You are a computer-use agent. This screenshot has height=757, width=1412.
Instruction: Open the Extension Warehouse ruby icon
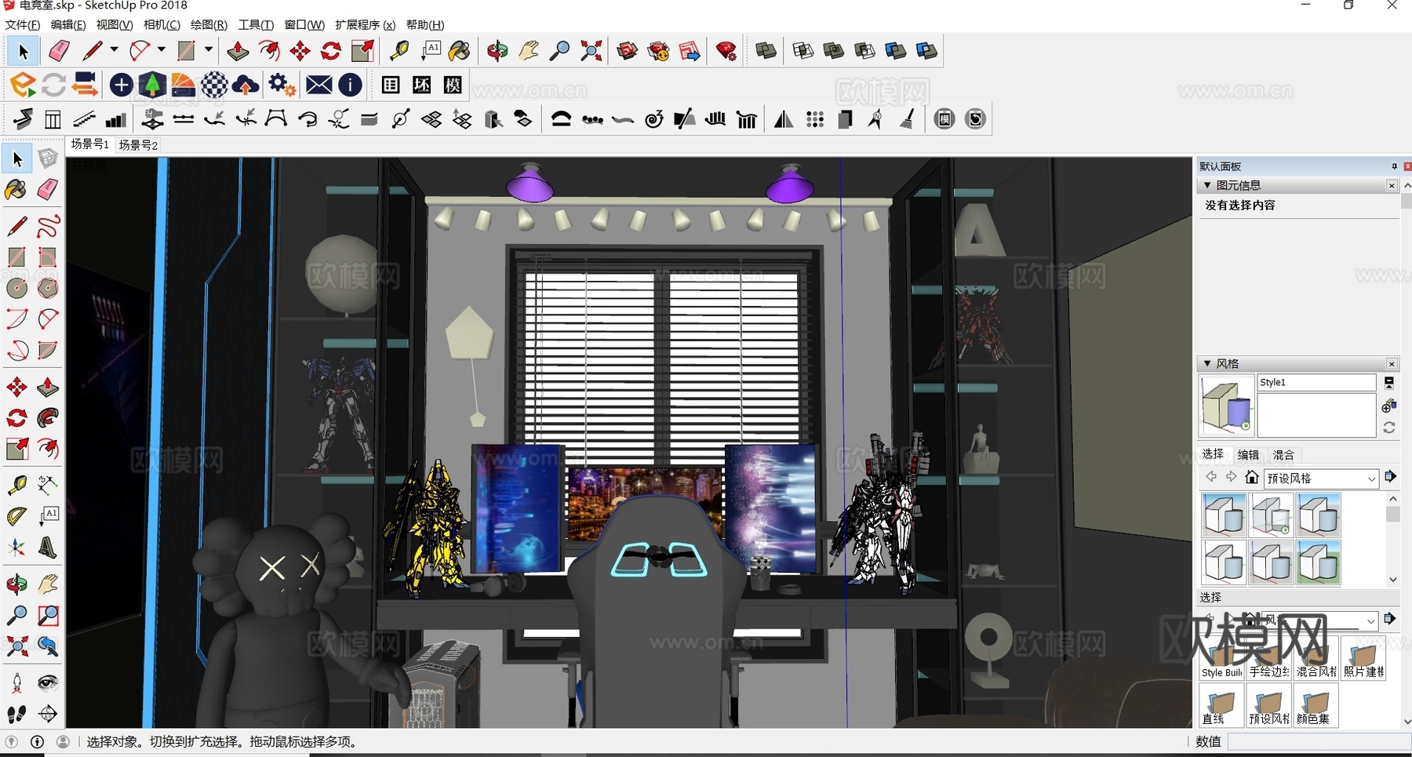(726, 52)
